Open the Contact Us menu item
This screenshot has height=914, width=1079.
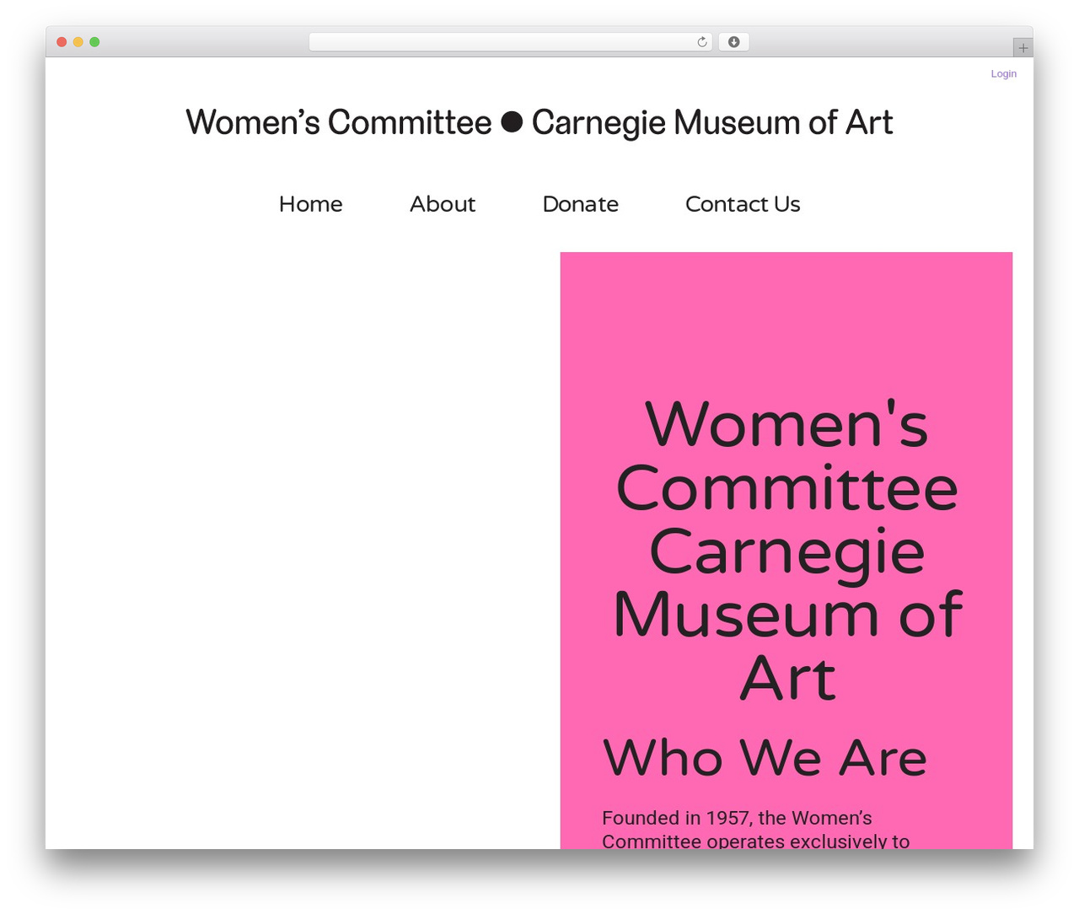[743, 204]
